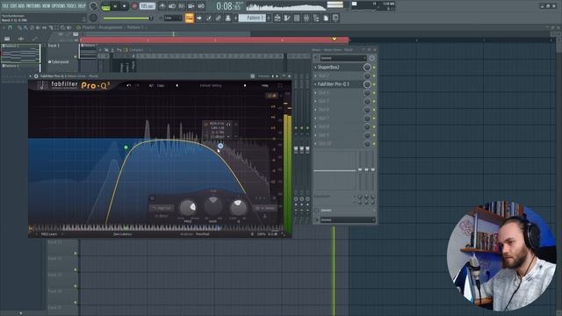Click the red Record button
This screenshot has height=316, width=562.
click(x=134, y=6)
